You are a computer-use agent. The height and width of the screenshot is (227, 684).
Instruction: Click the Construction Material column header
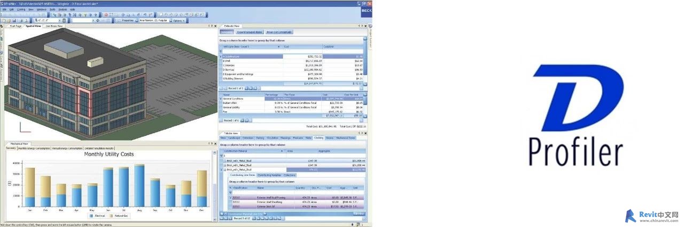coord(253,151)
